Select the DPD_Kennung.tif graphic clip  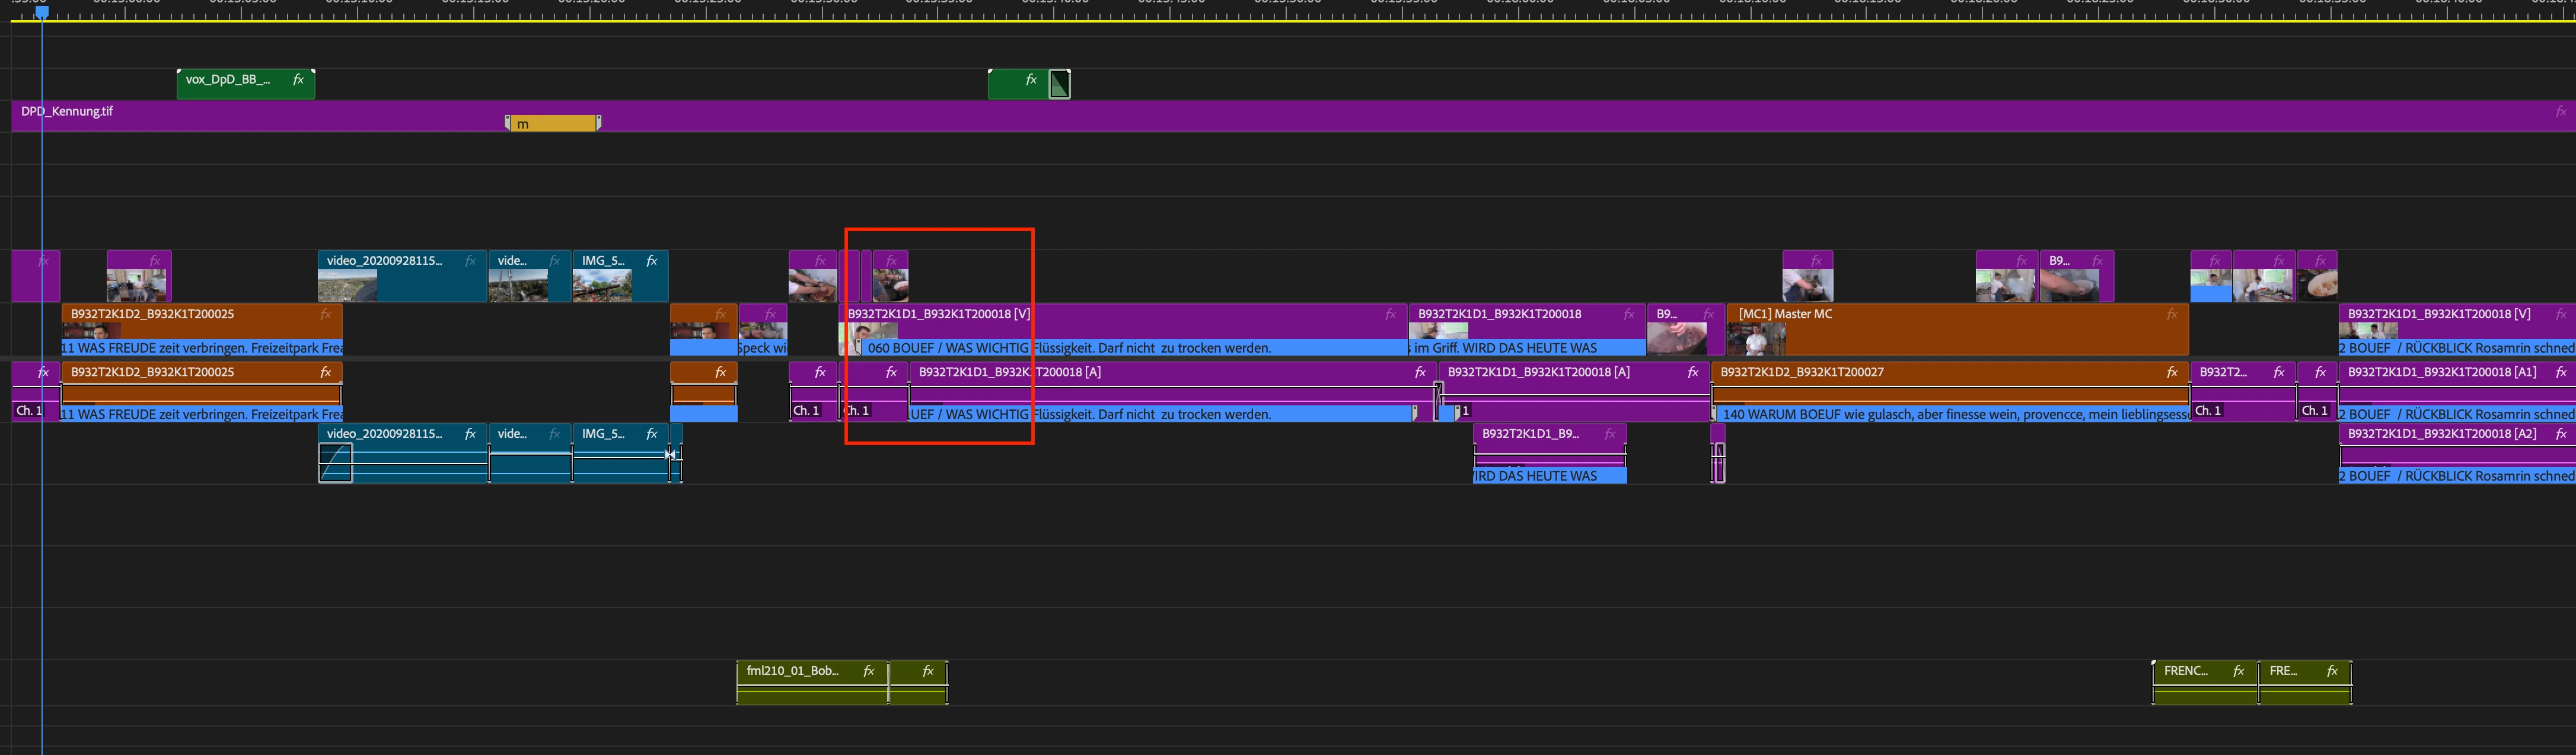[1200, 115]
